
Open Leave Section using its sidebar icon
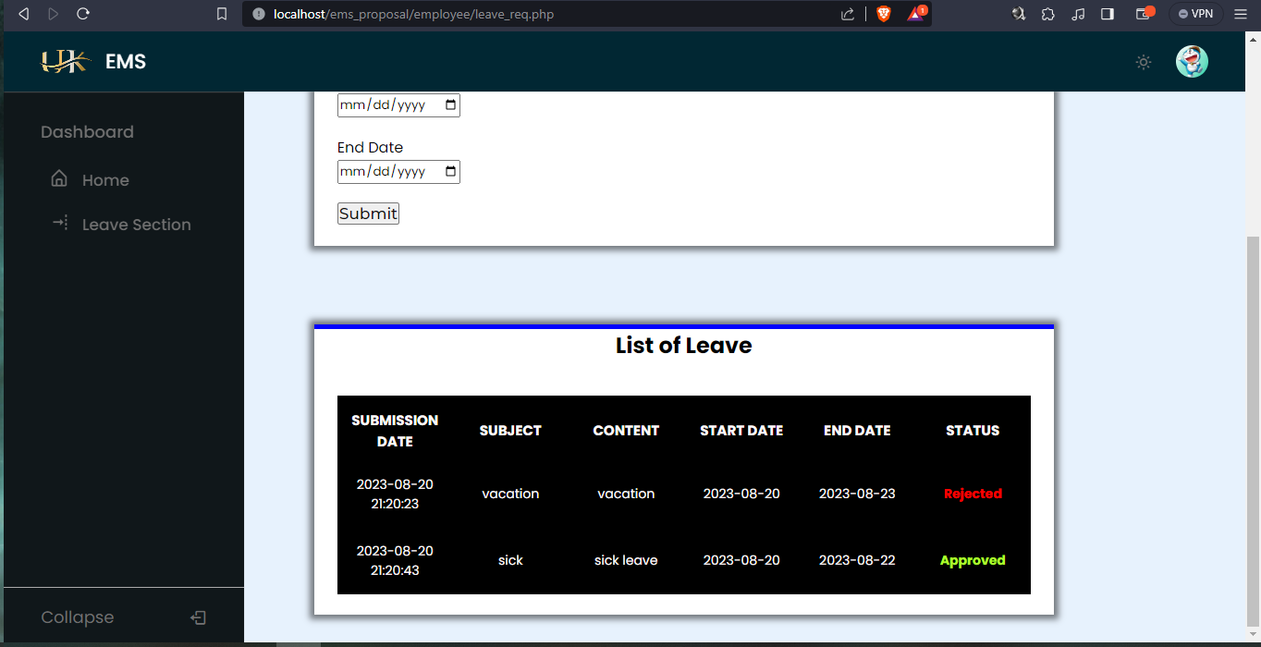[x=58, y=224]
